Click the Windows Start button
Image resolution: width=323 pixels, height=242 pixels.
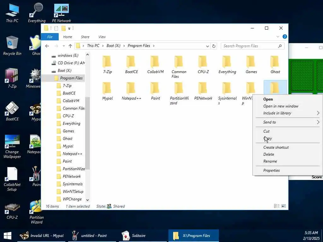coord(8,236)
